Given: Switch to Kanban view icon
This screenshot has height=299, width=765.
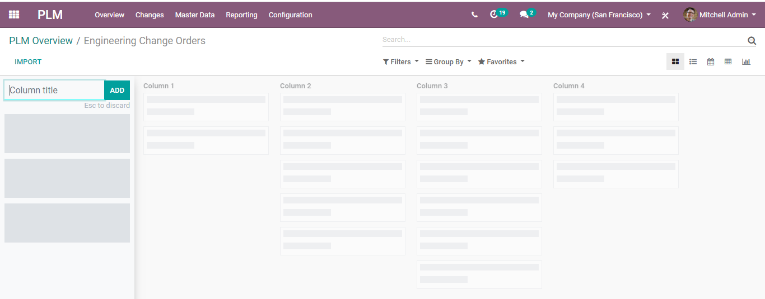Looking at the screenshot, I should point(675,61).
